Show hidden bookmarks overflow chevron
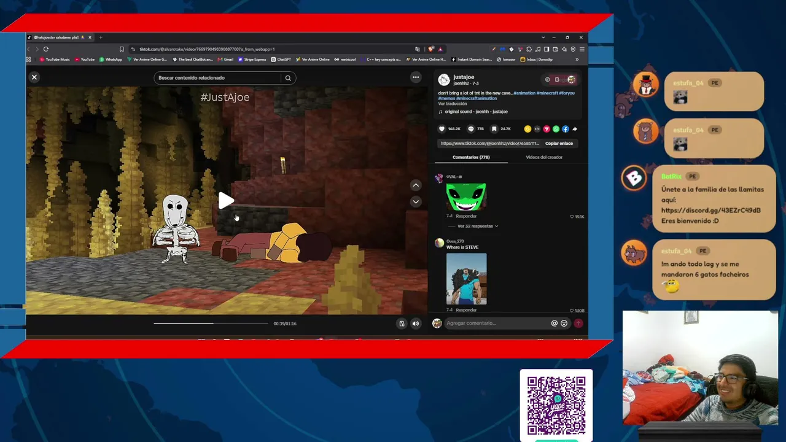Image resolution: width=786 pixels, height=442 pixels. (577, 60)
